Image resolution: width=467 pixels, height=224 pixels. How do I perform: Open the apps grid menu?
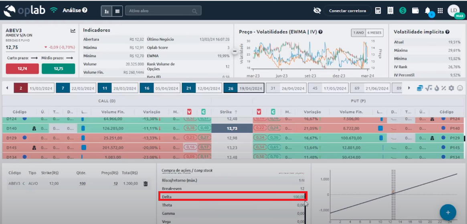(x=440, y=11)
